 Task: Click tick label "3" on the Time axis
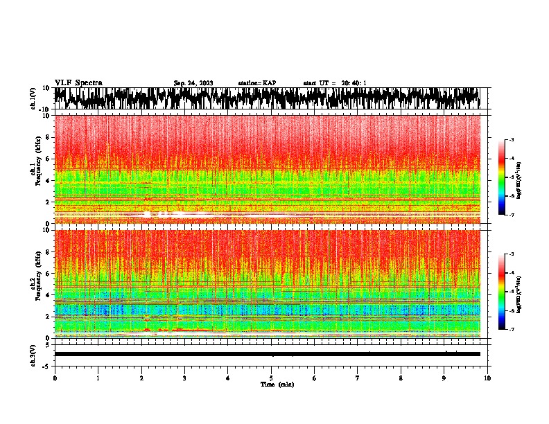pyautogui.click(x=184, y=378)
